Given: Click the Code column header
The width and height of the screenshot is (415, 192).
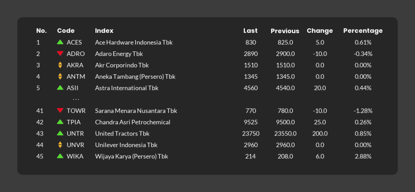Looking at the screenshot, I should pos(66,31).
